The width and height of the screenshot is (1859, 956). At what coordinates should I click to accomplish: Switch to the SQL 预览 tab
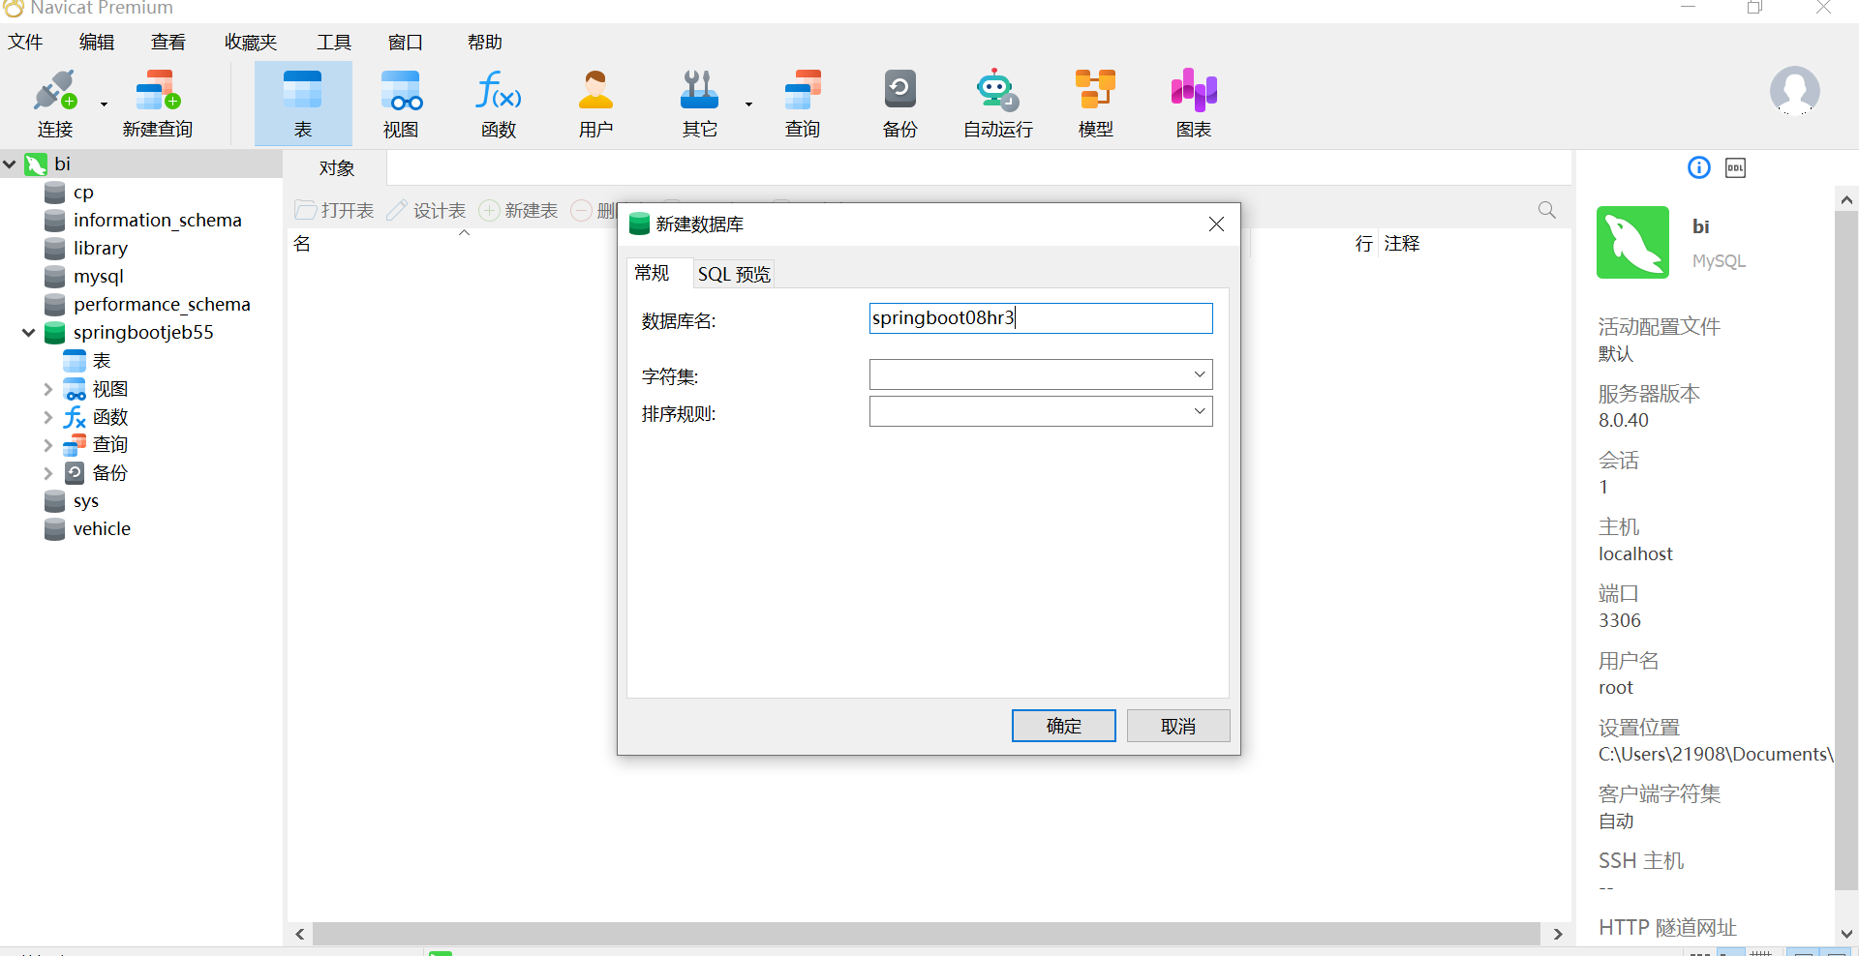tap(733, 274)
